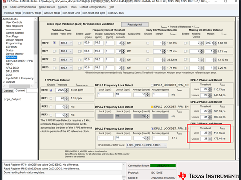Open Design Report page
This screenshot has width=241, height=180.
click(x=14, y=40)
